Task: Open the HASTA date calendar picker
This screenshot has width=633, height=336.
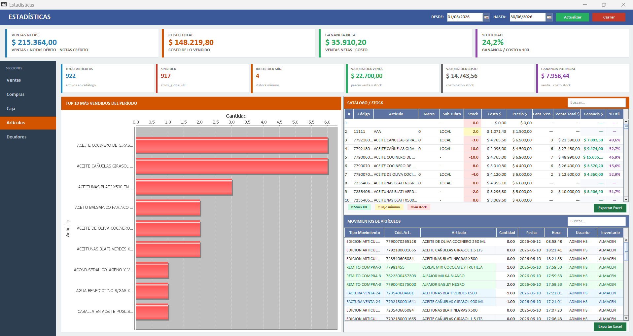Action: point(549,17)
